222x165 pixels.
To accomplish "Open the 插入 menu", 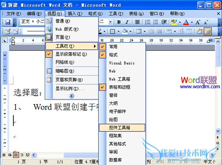I will click(x=75, y=14).
